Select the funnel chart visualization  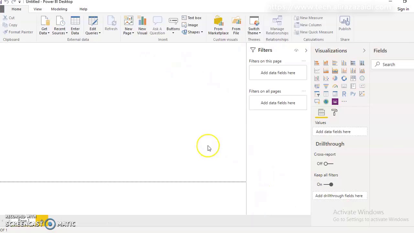(x=326, y=86)
